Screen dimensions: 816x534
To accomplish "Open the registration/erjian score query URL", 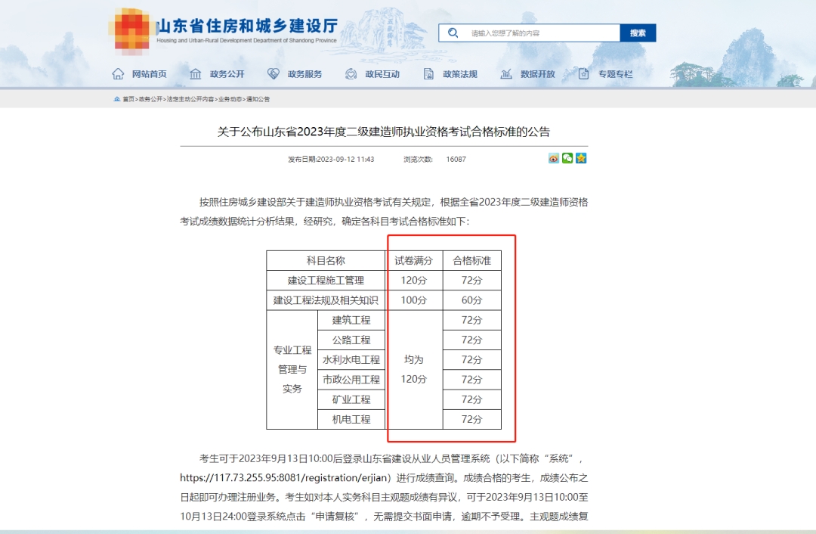I will point(284,478).
